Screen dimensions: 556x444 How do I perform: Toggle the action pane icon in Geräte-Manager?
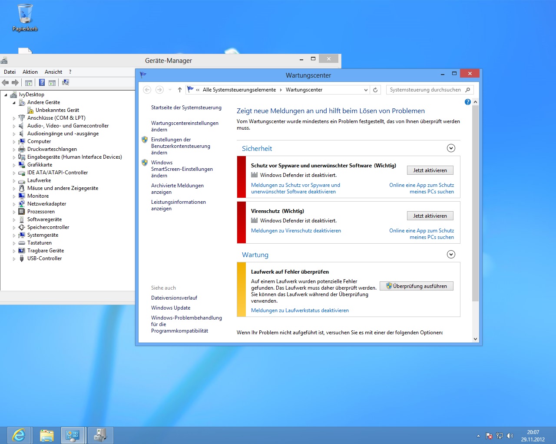(x=52, y=82)
